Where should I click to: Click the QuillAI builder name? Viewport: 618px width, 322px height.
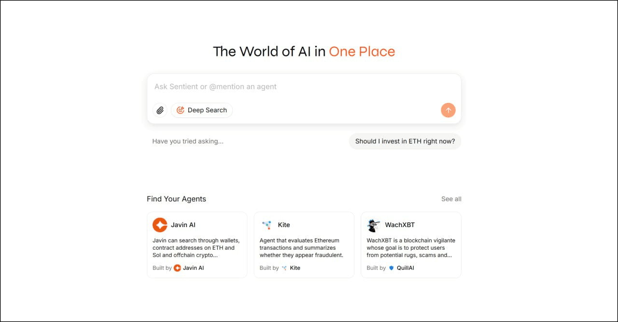tap(406, 268)
